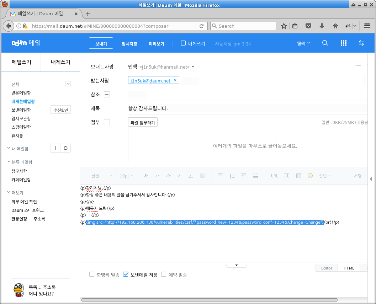Collapse the editor area via bottom triangle

(x=237, y=265)
